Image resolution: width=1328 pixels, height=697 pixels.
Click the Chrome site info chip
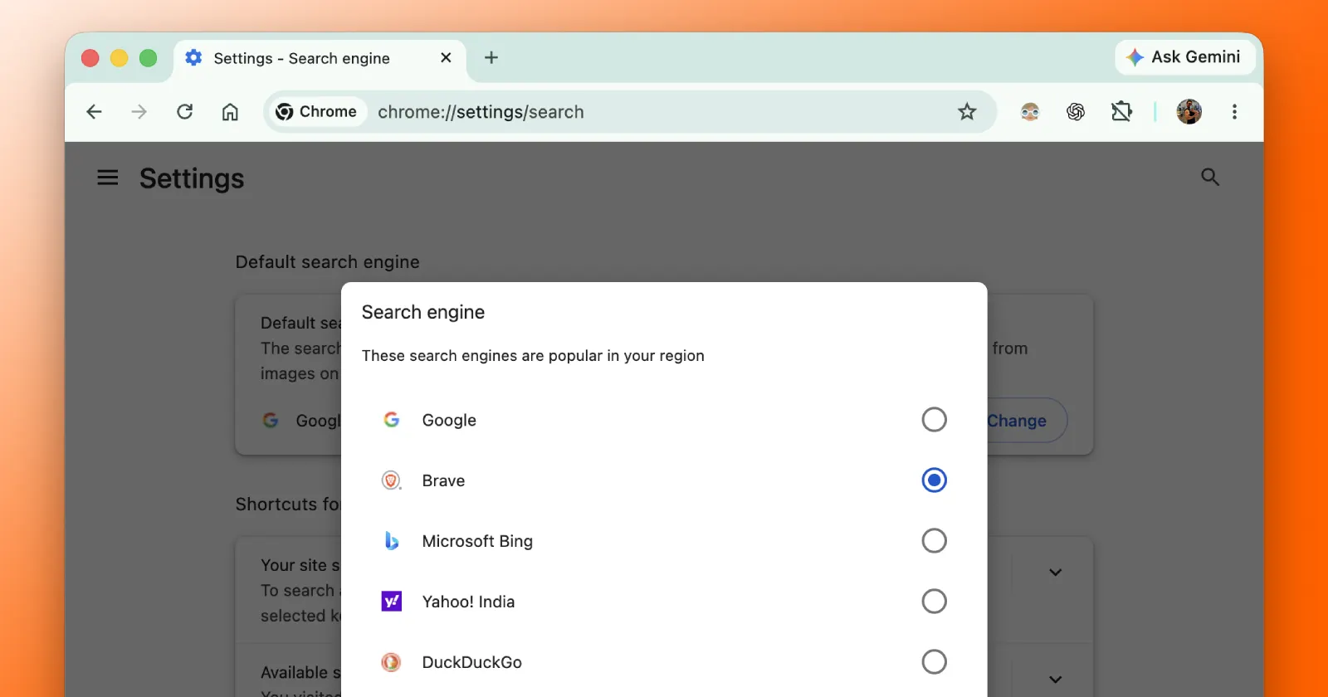pos(316,112)
